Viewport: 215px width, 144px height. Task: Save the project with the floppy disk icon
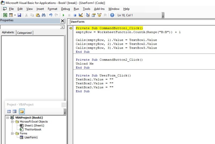tap(19, 15)
